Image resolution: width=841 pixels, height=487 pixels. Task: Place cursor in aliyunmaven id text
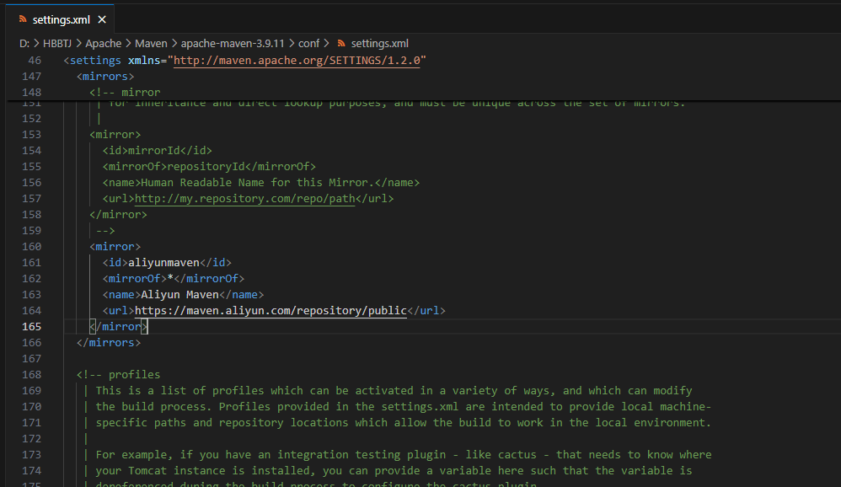coord(163,263)
